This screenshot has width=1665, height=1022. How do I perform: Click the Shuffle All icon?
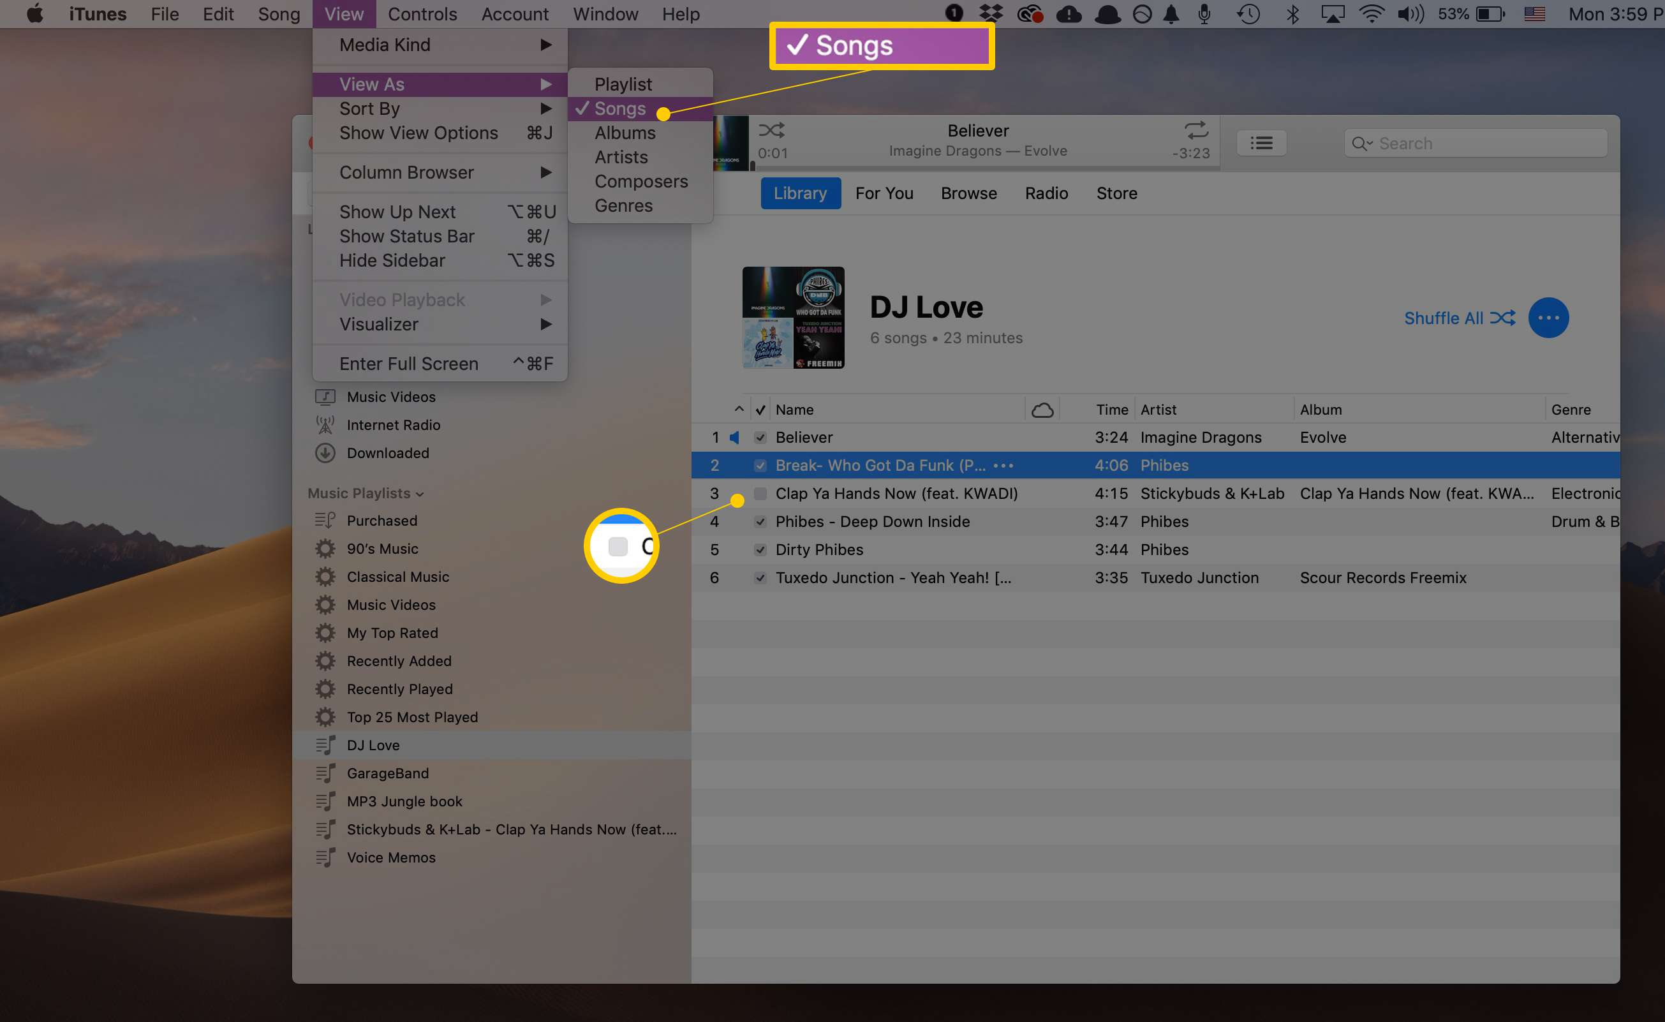point(1501,318)
